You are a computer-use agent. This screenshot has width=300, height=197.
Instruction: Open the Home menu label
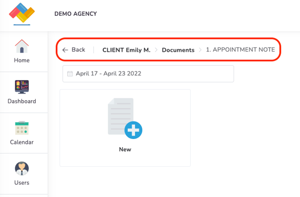(22, 60)
